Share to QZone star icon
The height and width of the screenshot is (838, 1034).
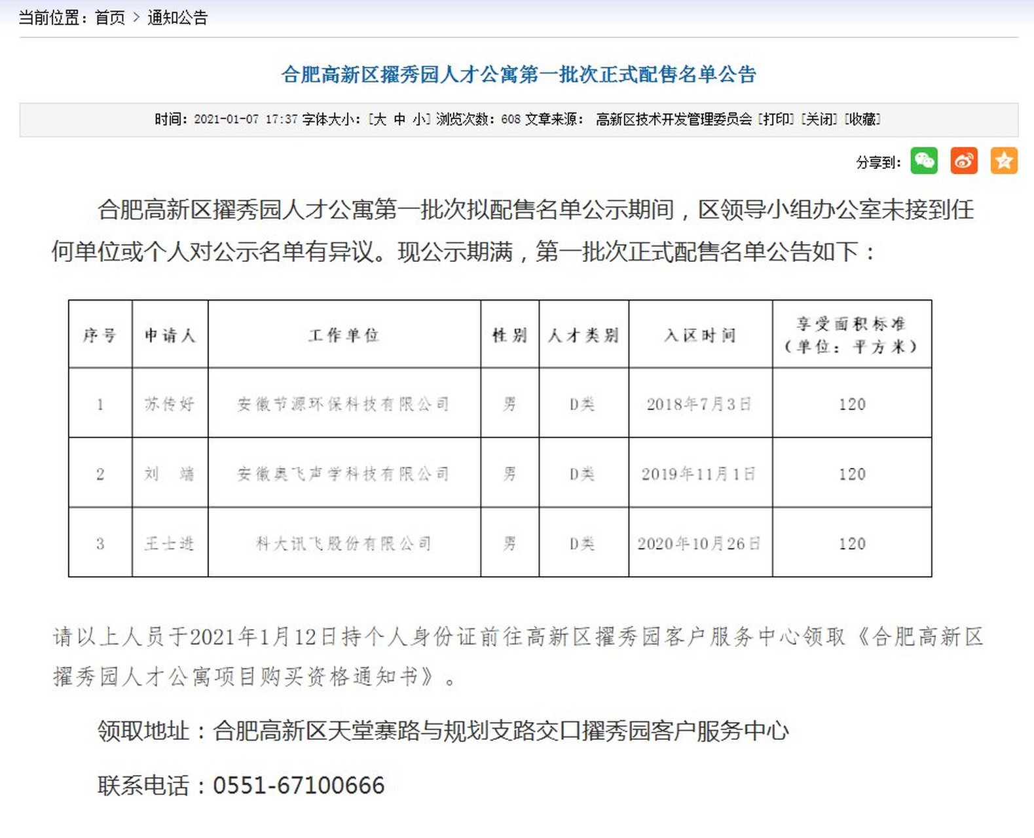tap(1004, 161)
